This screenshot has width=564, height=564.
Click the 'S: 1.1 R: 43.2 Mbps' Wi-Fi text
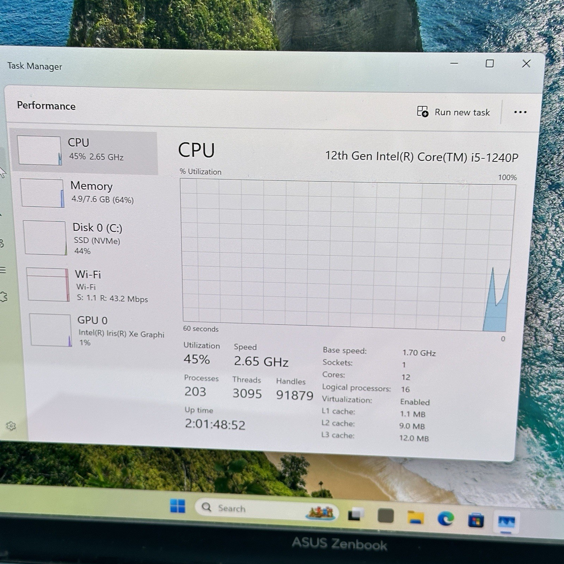112,299
